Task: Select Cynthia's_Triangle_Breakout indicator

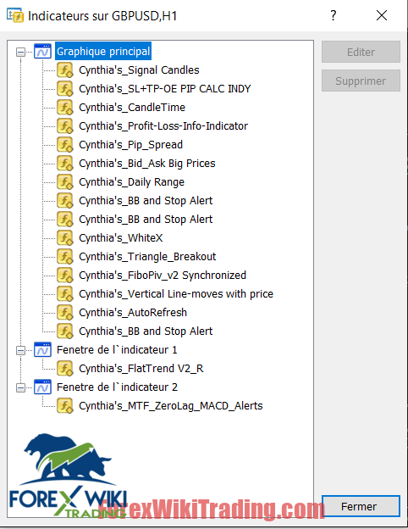Action: click(x=147, y=257)
